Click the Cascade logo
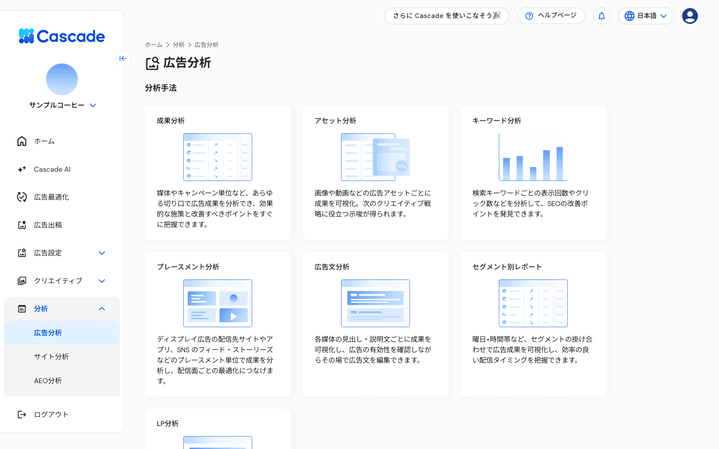719x449 pixels. pyautogui.click(x=62, y=36)
